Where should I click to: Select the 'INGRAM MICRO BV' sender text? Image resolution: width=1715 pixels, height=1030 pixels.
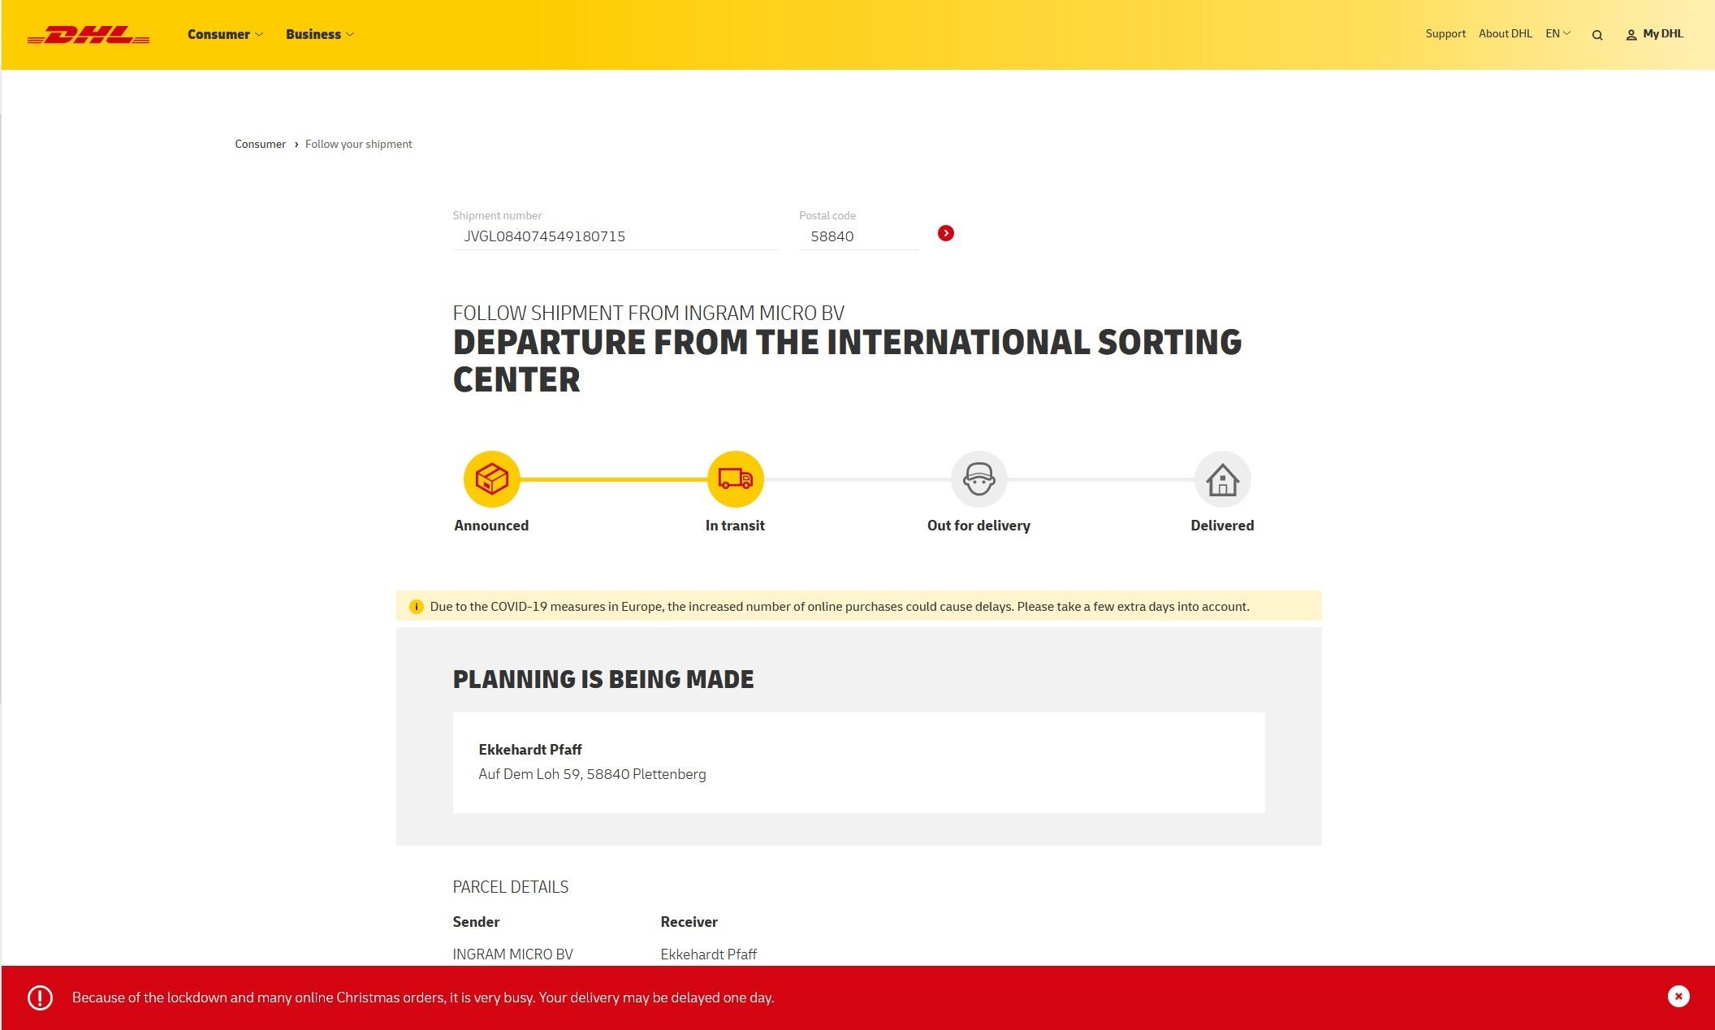(512, 954)
